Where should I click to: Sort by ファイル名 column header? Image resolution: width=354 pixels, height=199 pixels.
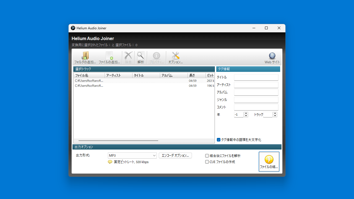(x=89, y=75)
